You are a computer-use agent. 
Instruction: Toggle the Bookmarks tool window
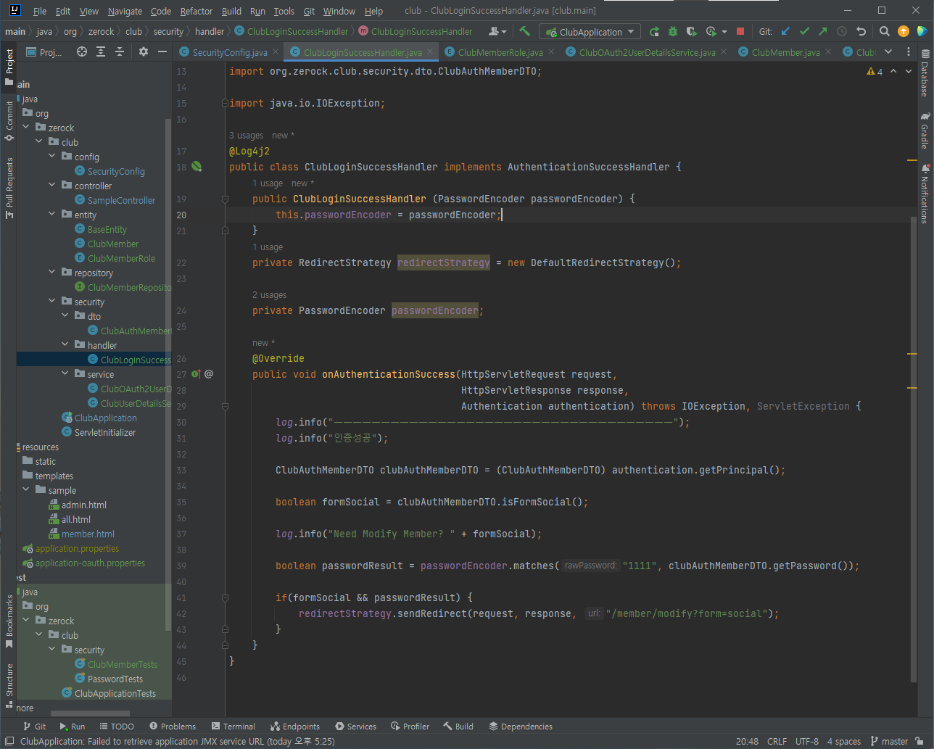point(9,622)
